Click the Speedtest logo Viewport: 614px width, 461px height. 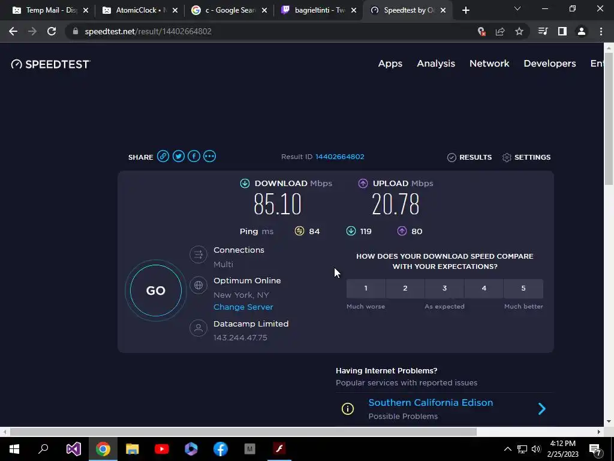(x=50, y=64)
